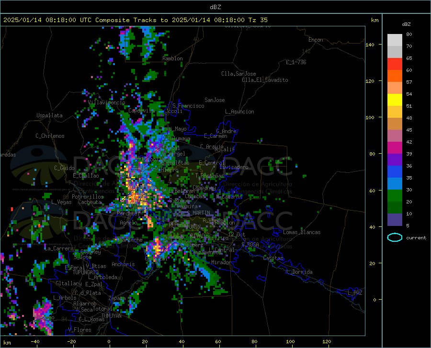Click the 'La_Carrera' map label
This screenshot has width=431, height=348.
(x=58, y=248)
